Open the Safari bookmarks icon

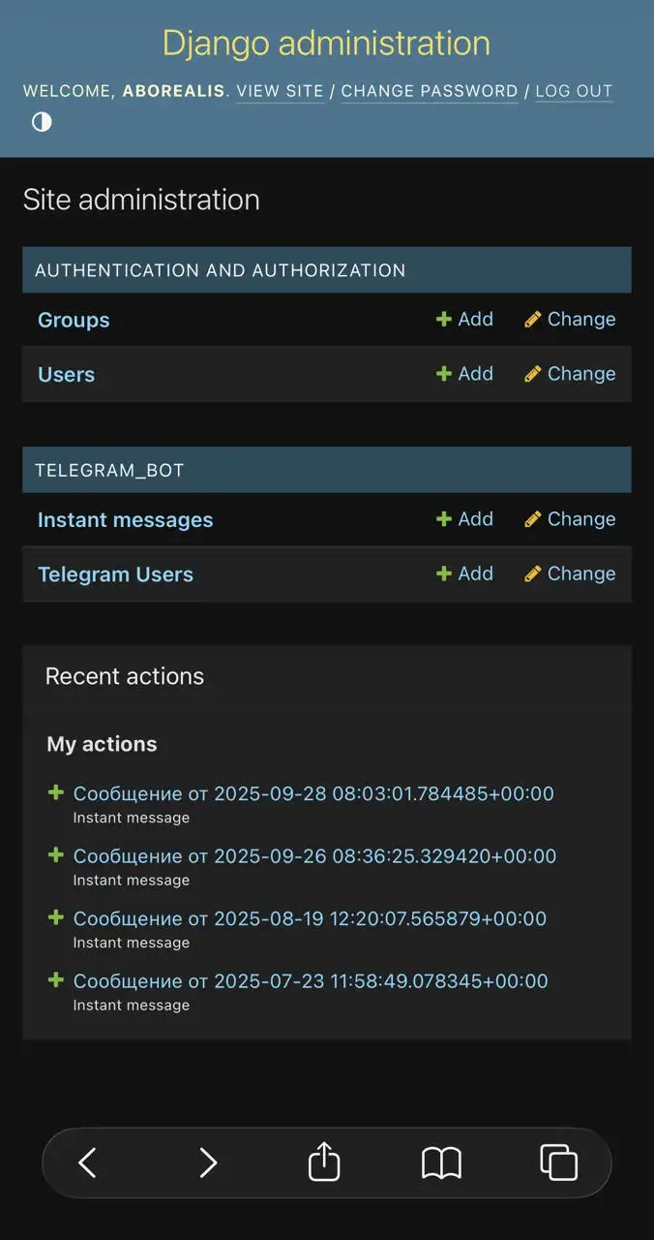(440, 1162)
